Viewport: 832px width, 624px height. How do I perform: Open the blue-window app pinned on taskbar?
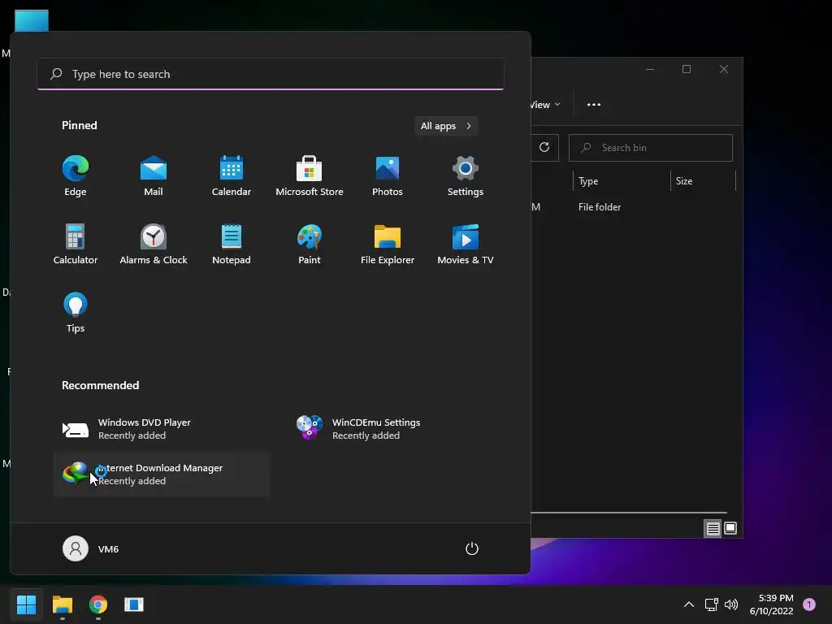pos(134,604)
